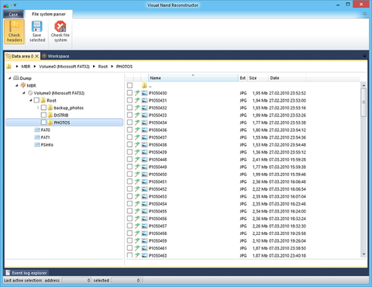Toggle the Root folder checkbox
Image resolution: width=372 pixels, height=287 pixels.
pyautogui.click(x=36, y=100)
